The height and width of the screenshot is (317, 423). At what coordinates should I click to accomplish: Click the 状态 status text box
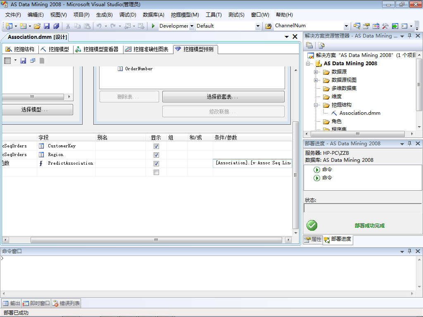coord(363,208)
